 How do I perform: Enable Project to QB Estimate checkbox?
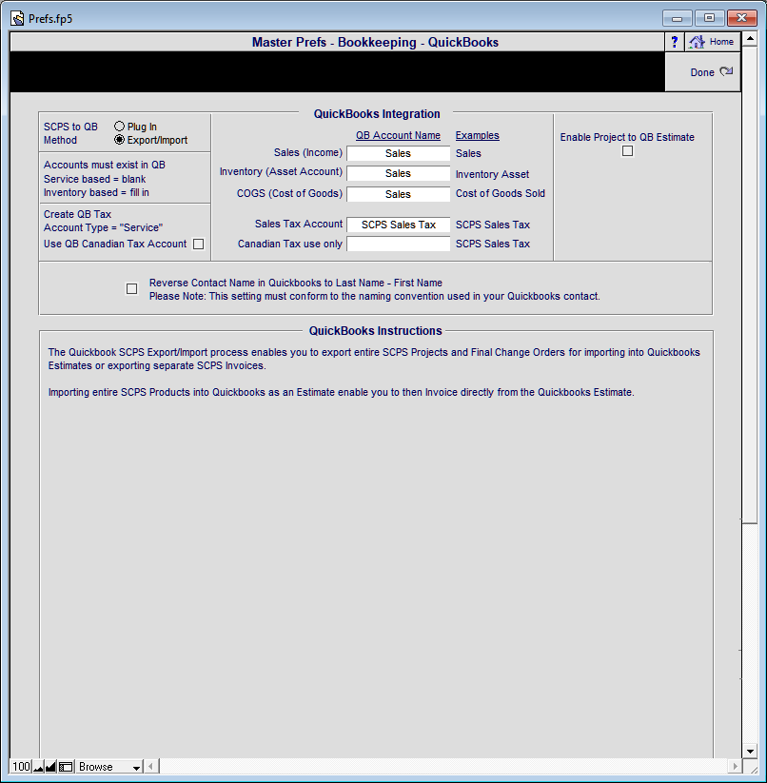tap(628, 151)
